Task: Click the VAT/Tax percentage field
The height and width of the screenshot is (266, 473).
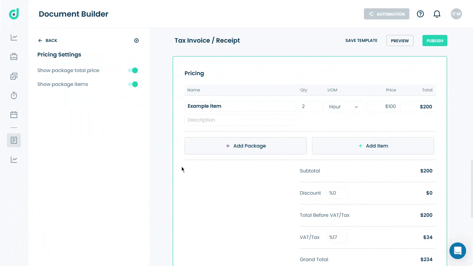Action: click(x=337, y=237)
